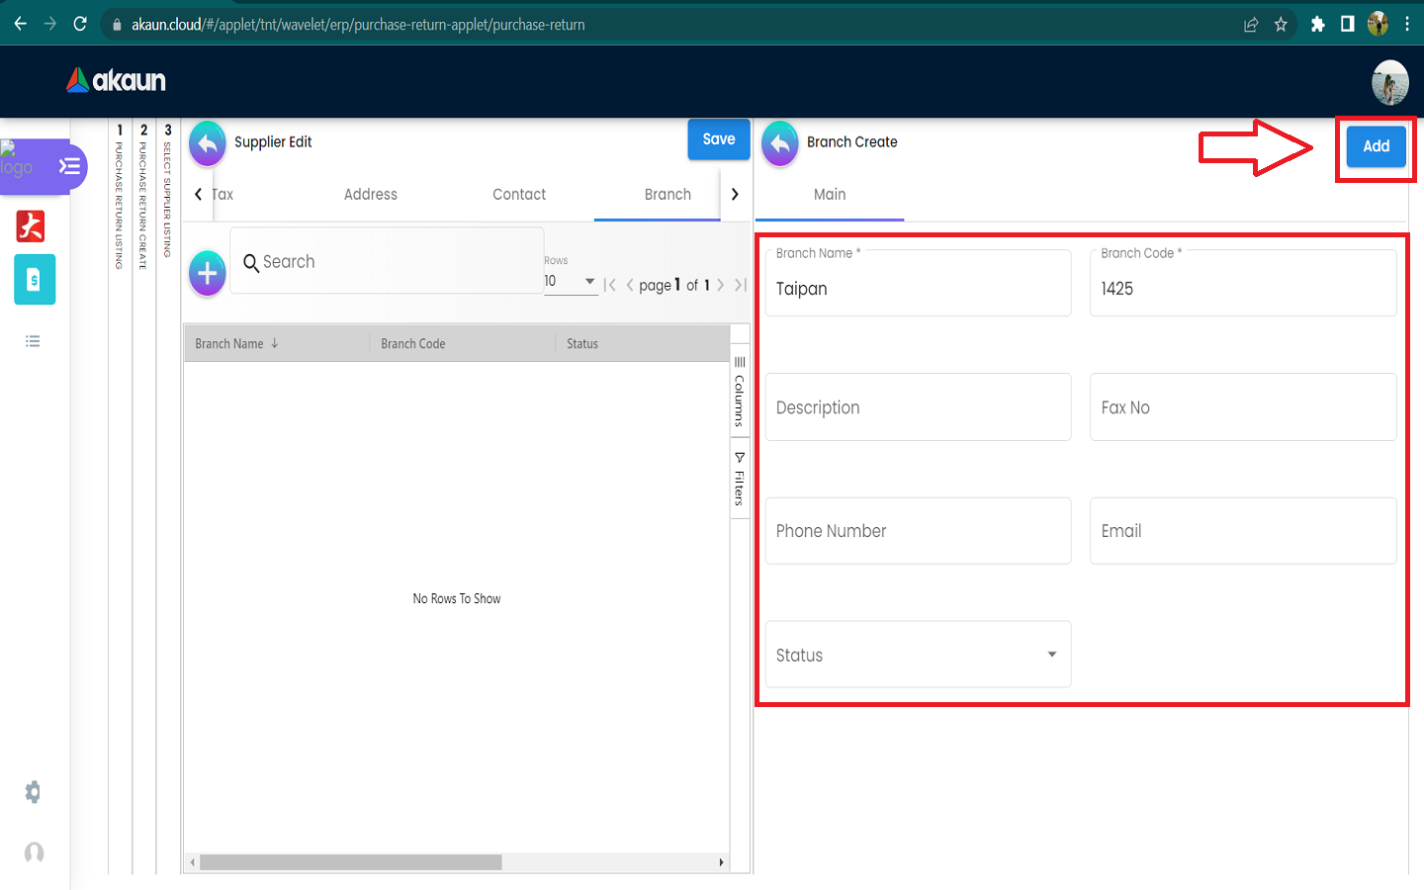
Task: Open the Status dropdown in Branch Create
Action: (x=918, y=655)
